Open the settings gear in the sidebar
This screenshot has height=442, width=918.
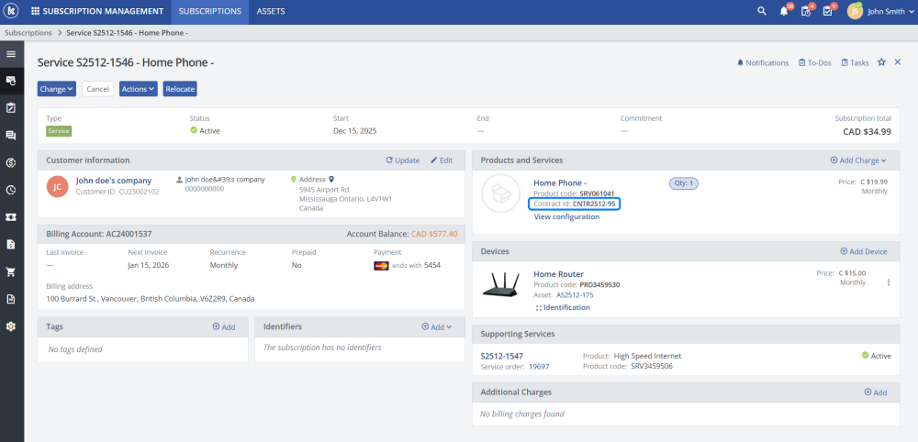coord(11,326)
